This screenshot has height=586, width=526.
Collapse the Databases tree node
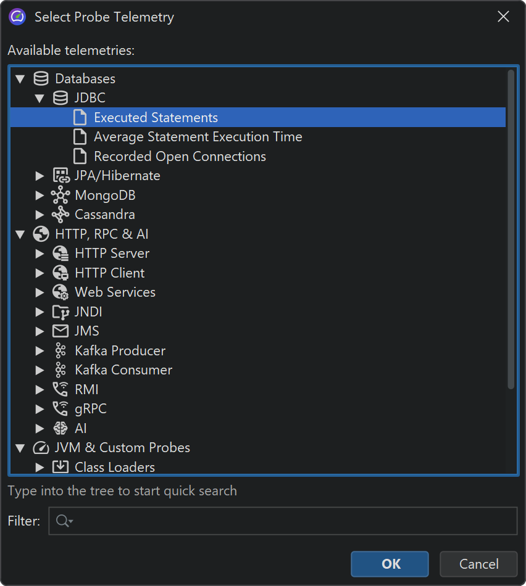(x=20, y=79)
